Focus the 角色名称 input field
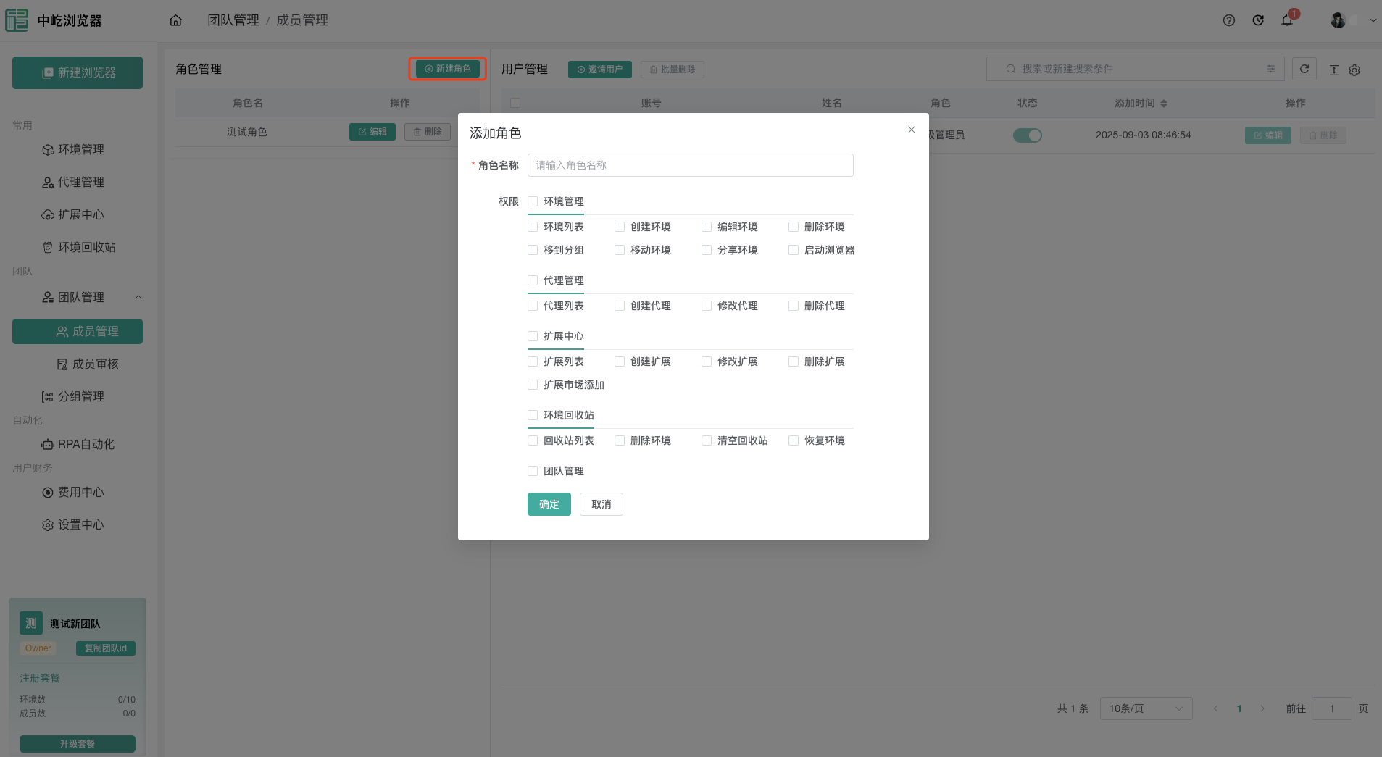The width and height of the screenshot is (1382, 757). pos(690,165)
